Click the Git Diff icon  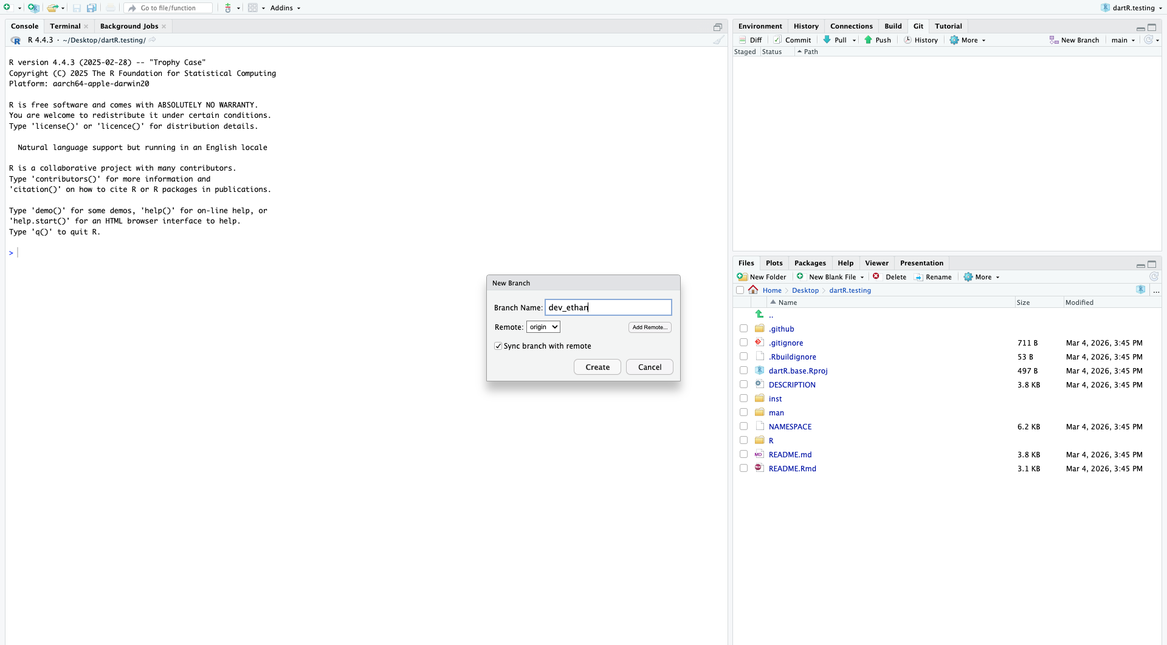pos(742,40)
